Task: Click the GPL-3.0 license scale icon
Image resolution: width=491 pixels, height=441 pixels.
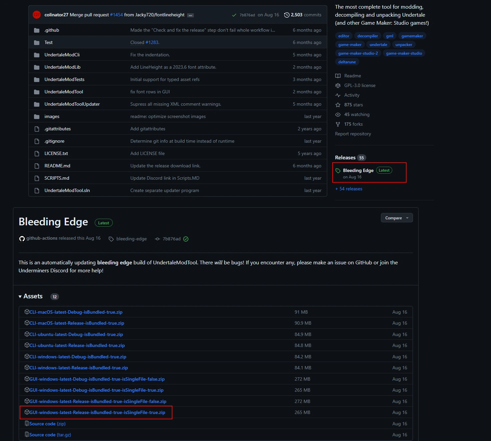Action: [x=338, y=86]
